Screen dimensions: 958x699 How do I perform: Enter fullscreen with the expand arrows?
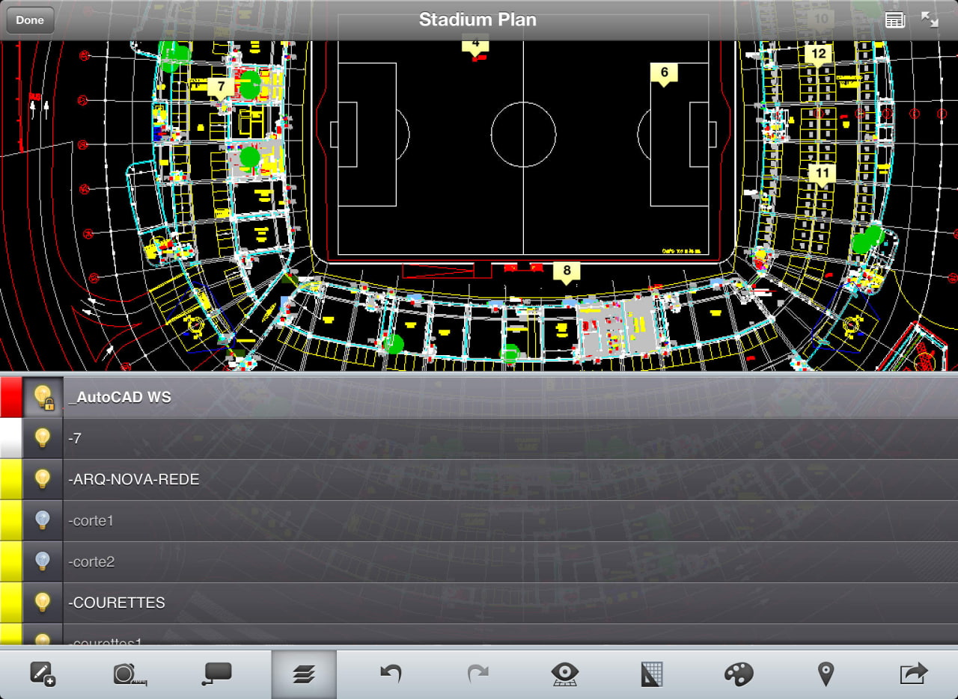[x=930, y=20]
